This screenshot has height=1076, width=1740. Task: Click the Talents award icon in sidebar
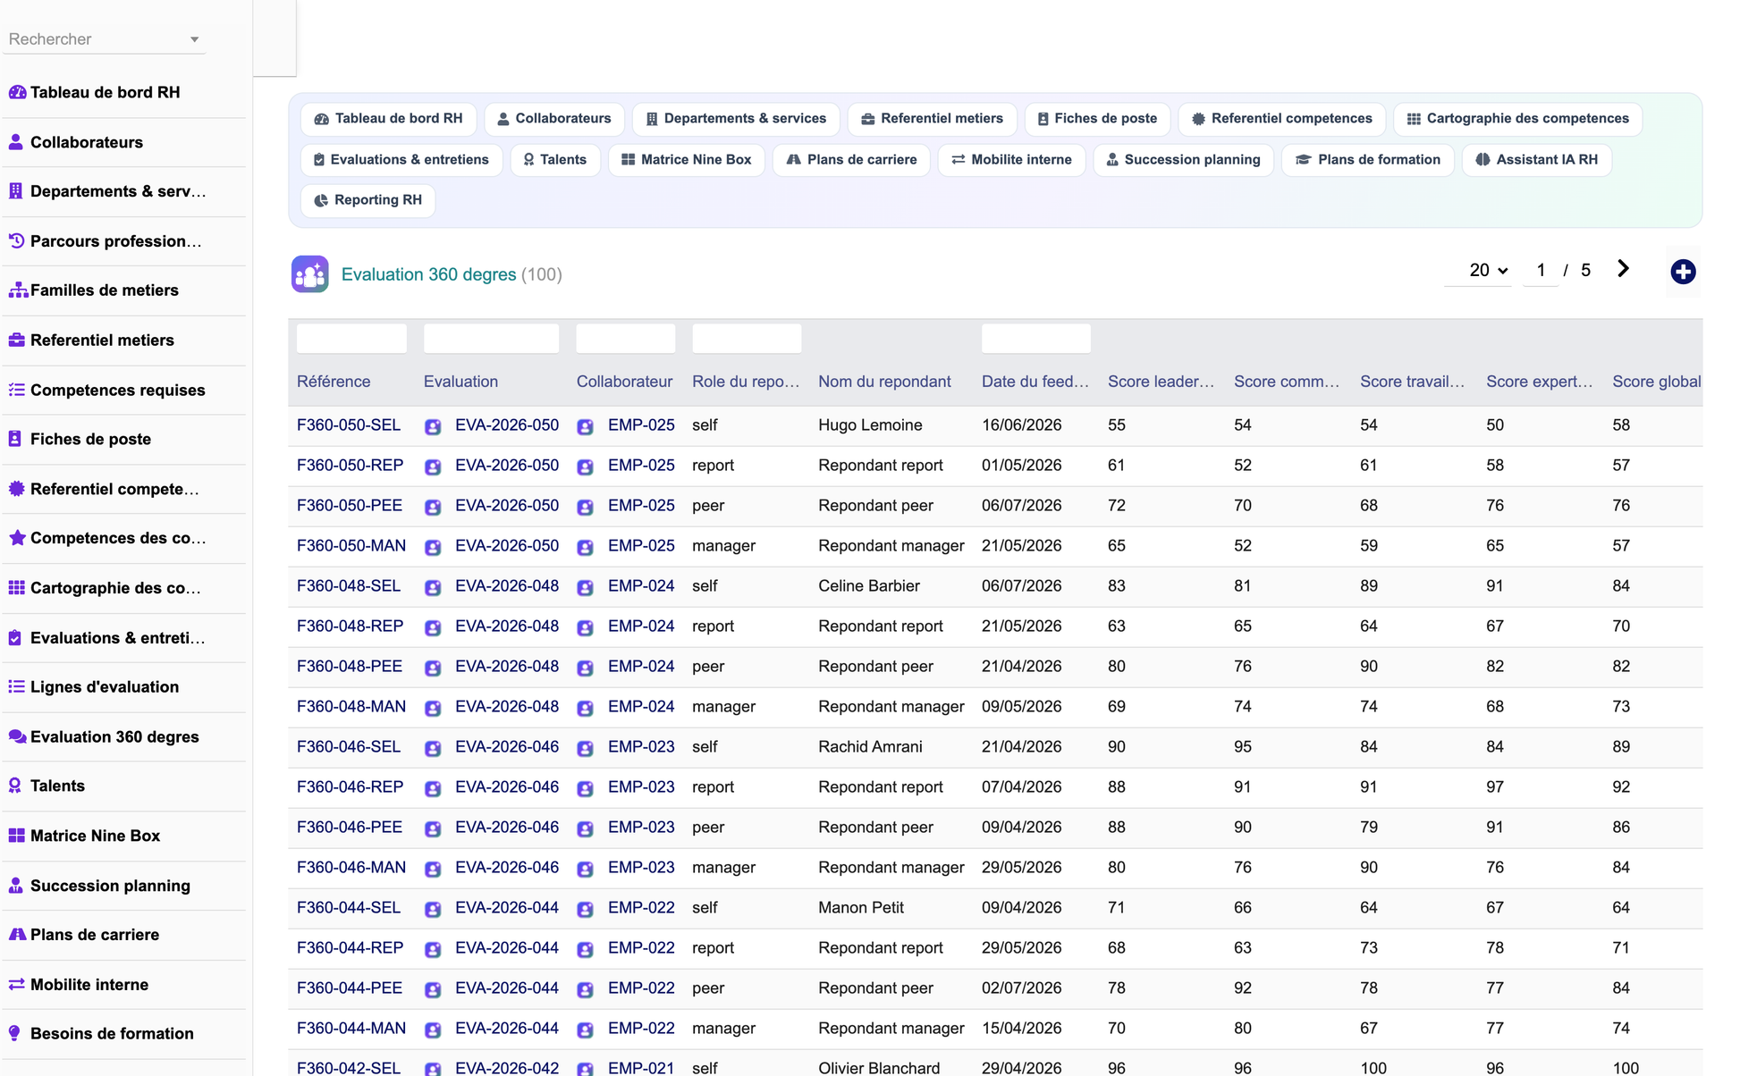click(x=15, y=786)
